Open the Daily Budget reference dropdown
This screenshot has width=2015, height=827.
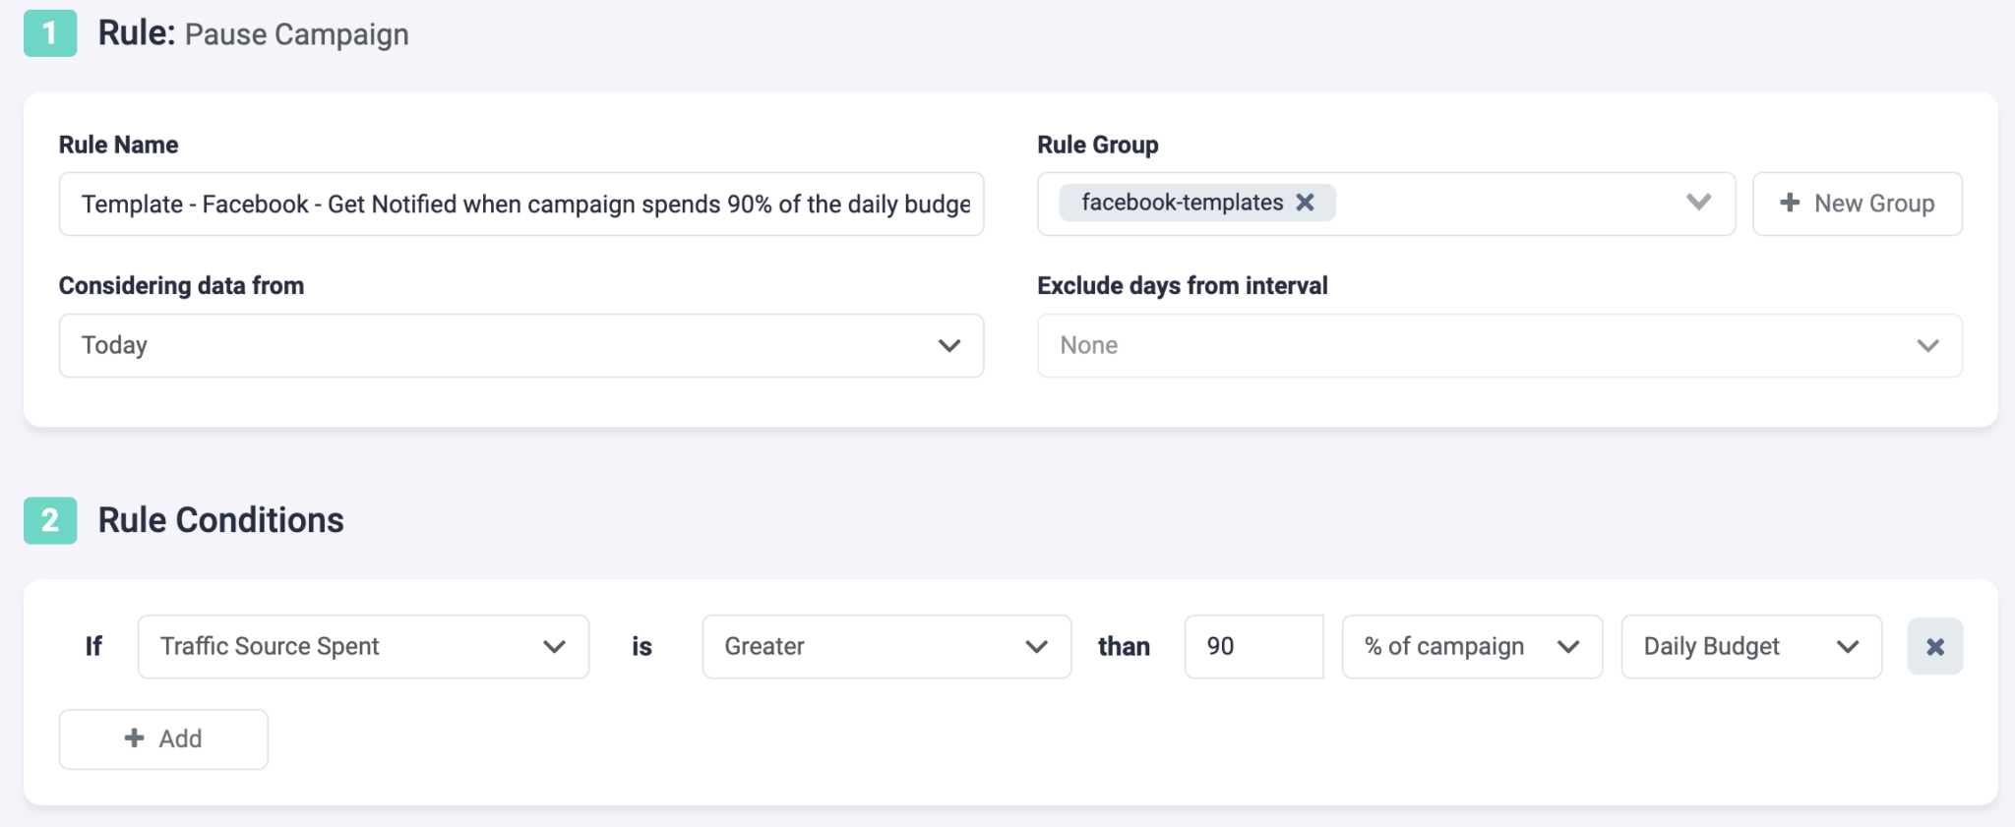(1750, 646)
